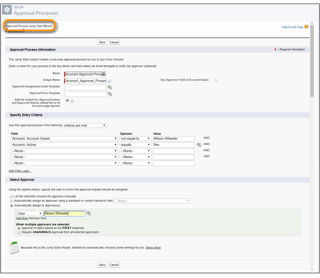Image resolution: width=320 pixels, height=278 pixels.
Task: Click the value field containing Yes
Action: tap(174, 145)
